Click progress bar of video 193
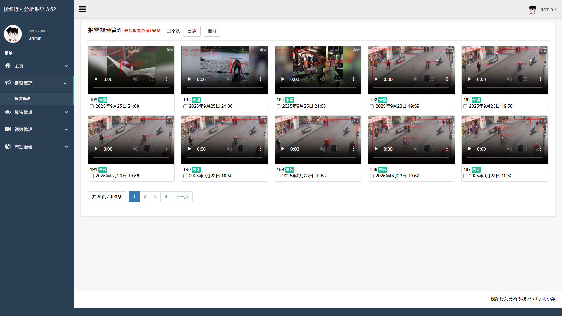This screenshot has height=316, width=562. click(x=411, y=87)
